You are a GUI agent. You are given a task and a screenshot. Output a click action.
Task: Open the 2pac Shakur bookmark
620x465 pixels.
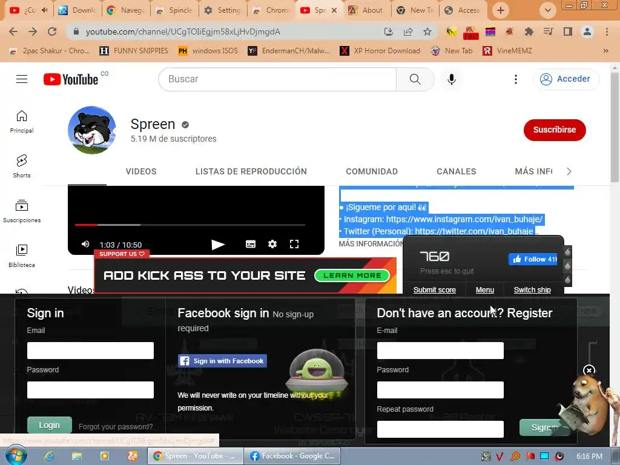click(x=50, y=51)
